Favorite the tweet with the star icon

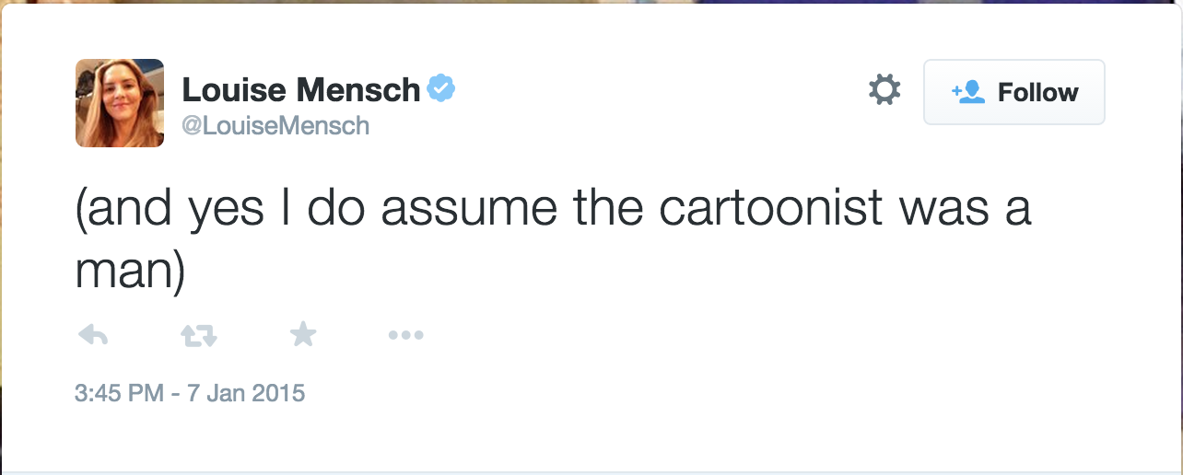coord(303,335)
